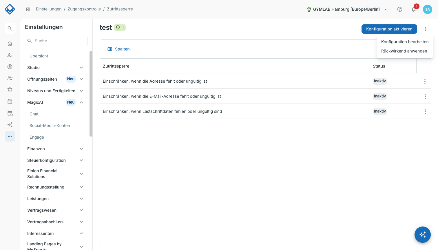438x250 pixels.
Task: Open customer profile circle icon in left rail
Action: tap(10, 67)
